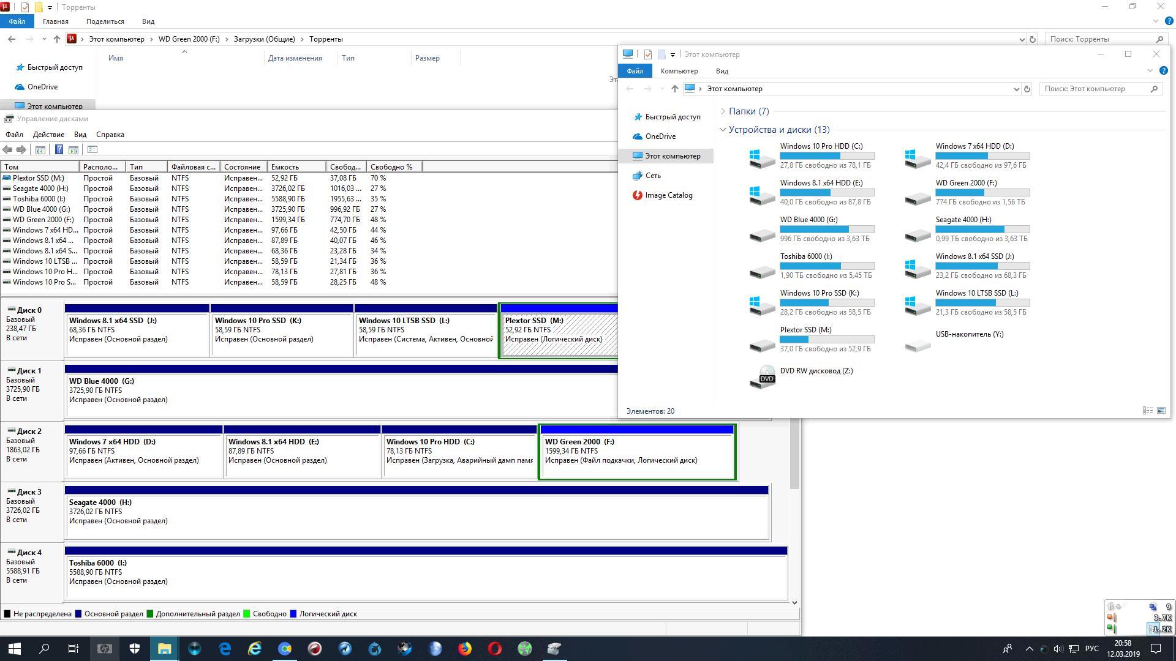The width and height of the screenshot is (1176, 661).
Task: Open the Action Center notification icon
Action: tap(1156, 649)
